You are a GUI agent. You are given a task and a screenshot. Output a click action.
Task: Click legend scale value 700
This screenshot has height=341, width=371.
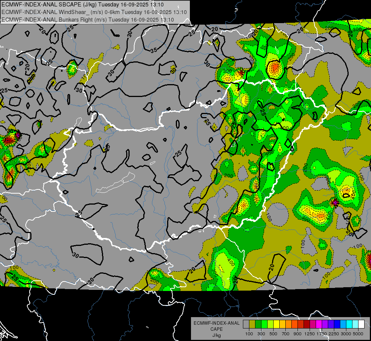click(x=286, y=334)
